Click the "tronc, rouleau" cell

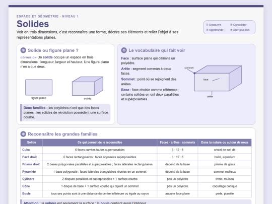[225, 179]
